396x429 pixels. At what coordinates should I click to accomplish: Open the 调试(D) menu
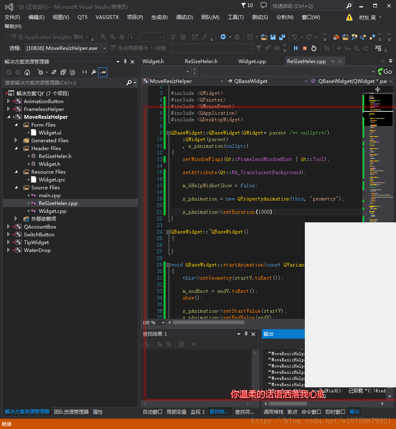coord(184,17)
